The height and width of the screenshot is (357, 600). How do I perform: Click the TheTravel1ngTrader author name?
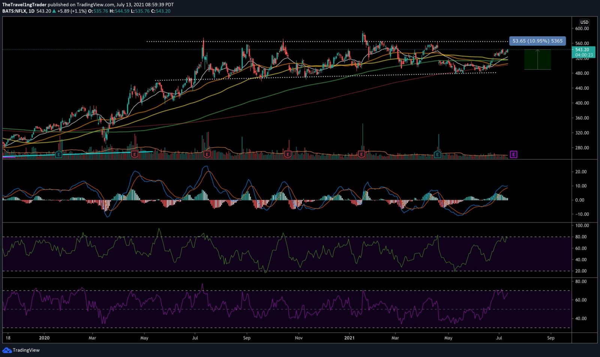click(x=24, y=5)
